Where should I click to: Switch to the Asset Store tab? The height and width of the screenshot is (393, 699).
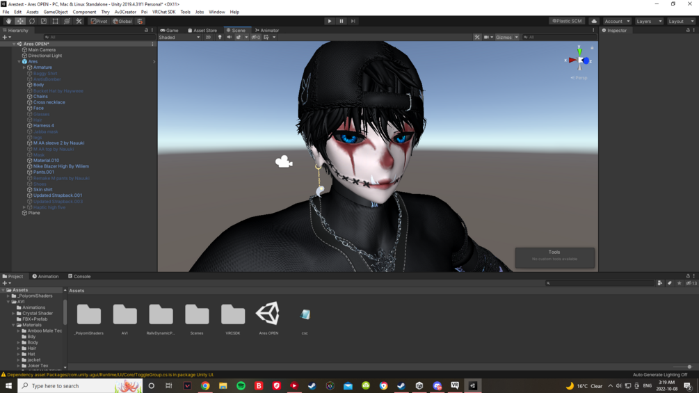pyautogui.click(x=202, y=31)
